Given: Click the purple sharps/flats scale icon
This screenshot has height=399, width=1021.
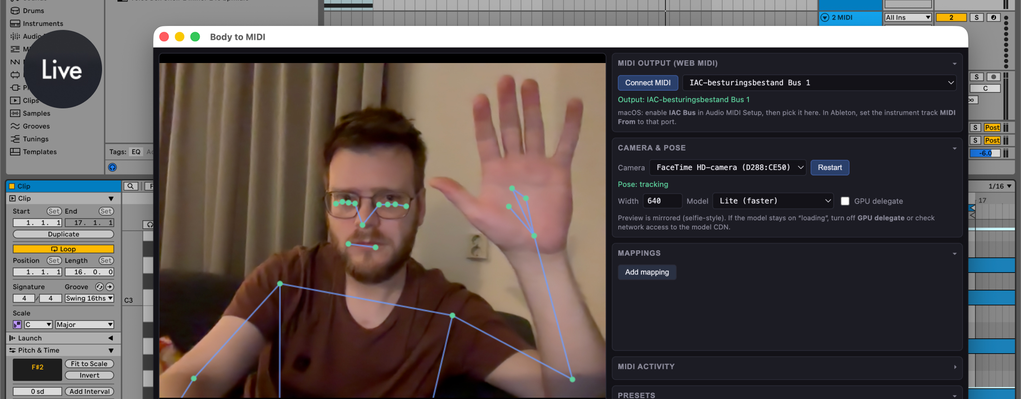Looking at the screenshot, I should tap(17, 325).
